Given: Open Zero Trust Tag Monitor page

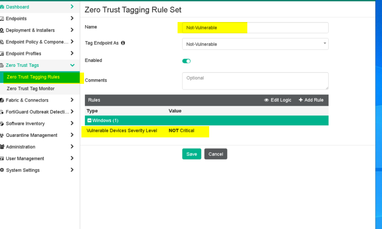Looking at the screenshot, I should click(31, 89).
